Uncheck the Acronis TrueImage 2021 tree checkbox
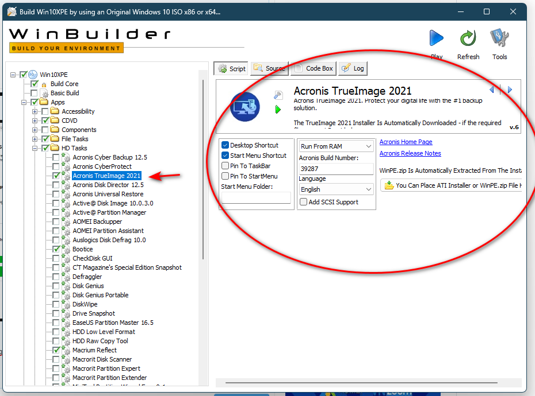 point(56,176)
